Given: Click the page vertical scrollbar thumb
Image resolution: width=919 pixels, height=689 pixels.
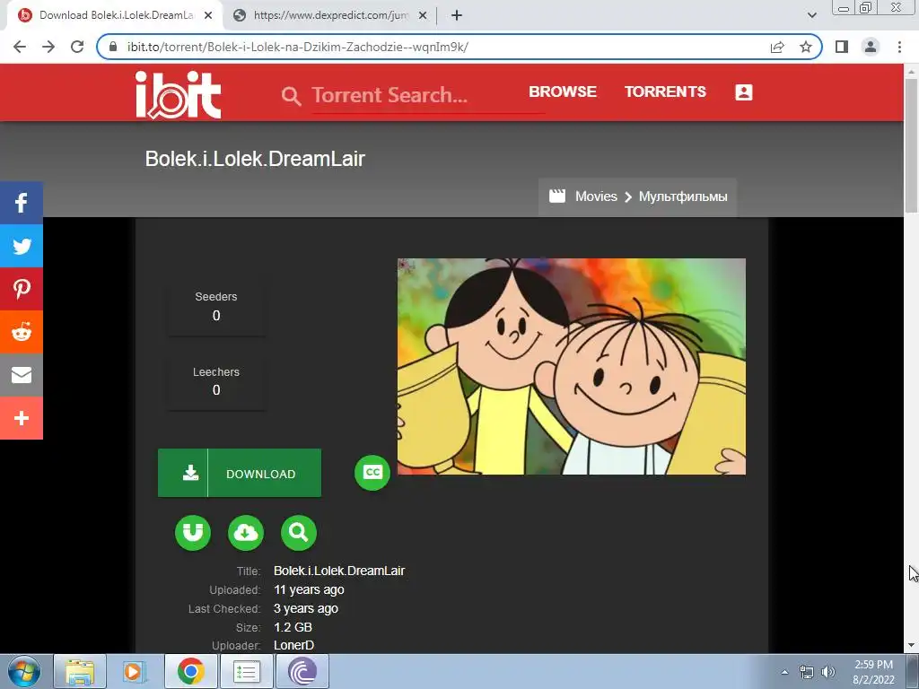Looking at the screenshot, I should click(x=911, y=145).
